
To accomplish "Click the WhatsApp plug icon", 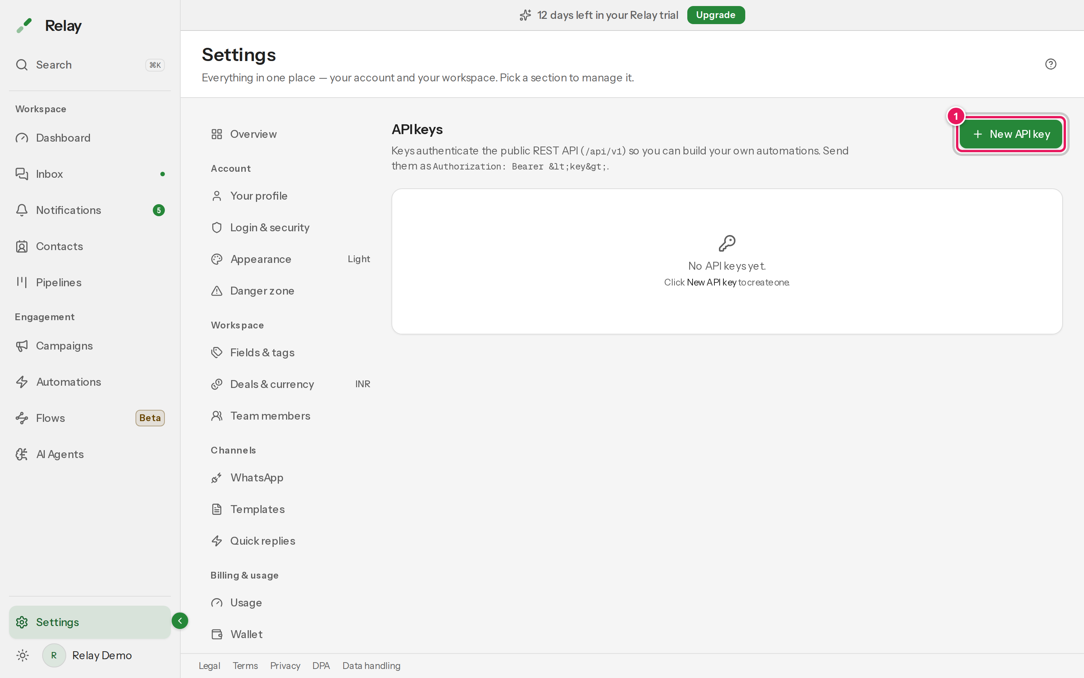I will tap(217, 478).
